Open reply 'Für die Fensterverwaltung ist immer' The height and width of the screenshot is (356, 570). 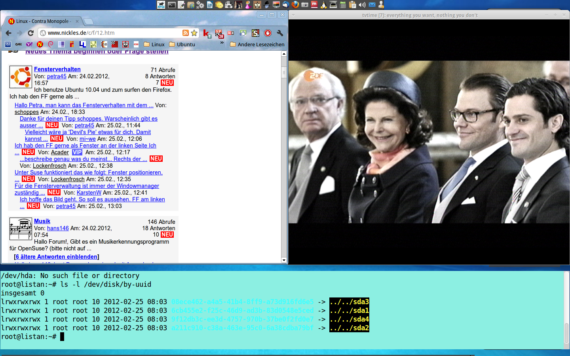(x=87, y=186)
